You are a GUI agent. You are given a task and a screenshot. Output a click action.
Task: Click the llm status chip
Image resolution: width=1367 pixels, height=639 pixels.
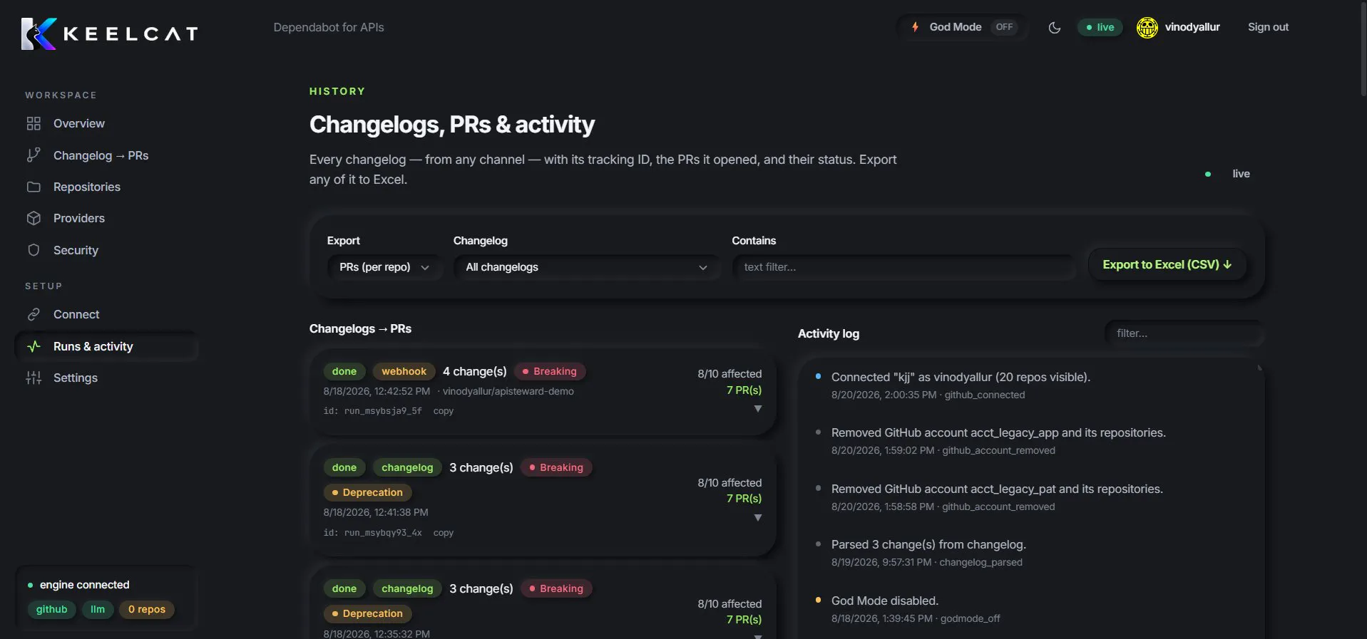pos(98,610)
